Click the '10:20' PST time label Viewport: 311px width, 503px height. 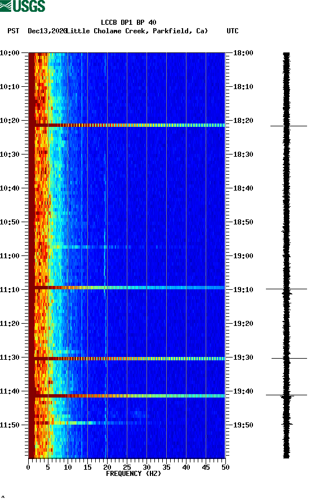click(10, 121)
